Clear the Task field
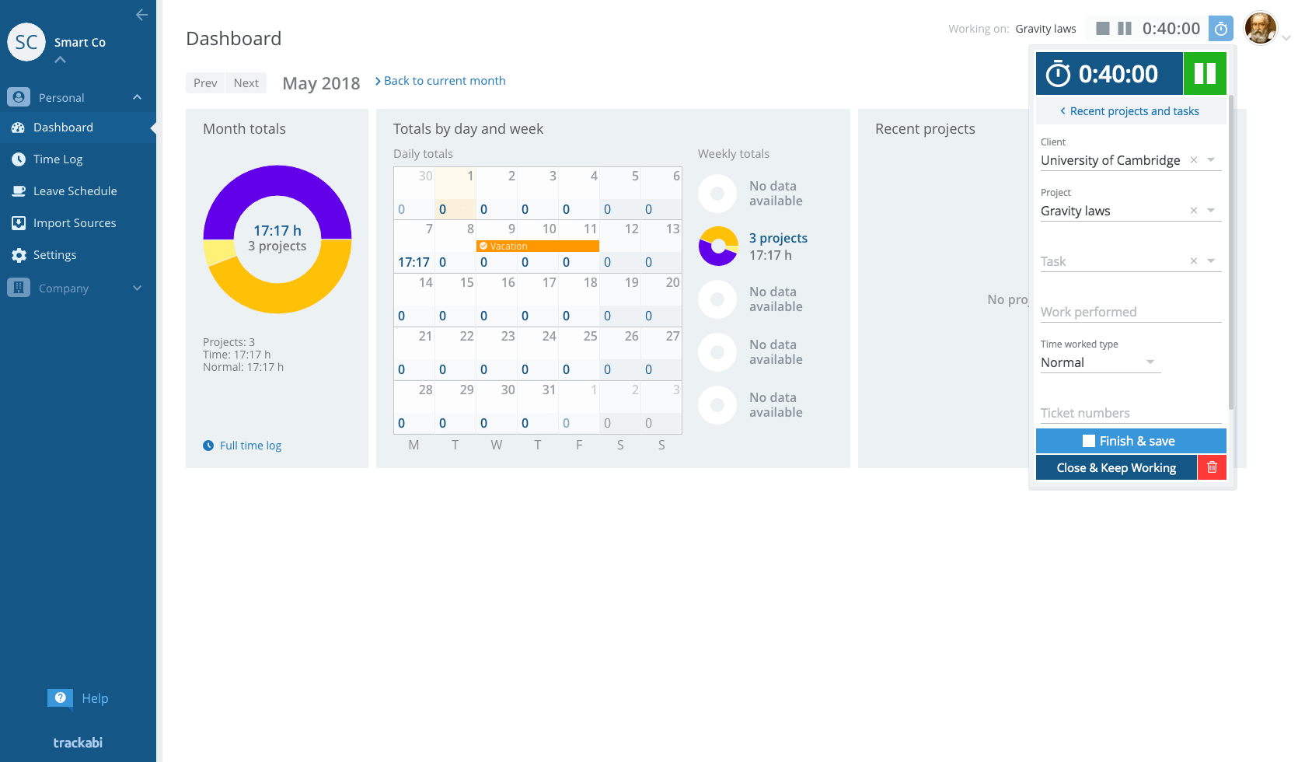The image size is (1298, 762). [x=1194, y=261]
